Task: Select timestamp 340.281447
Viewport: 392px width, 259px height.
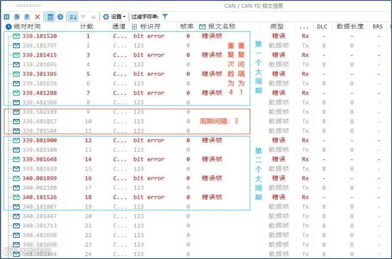Action: tap(40, 216)
